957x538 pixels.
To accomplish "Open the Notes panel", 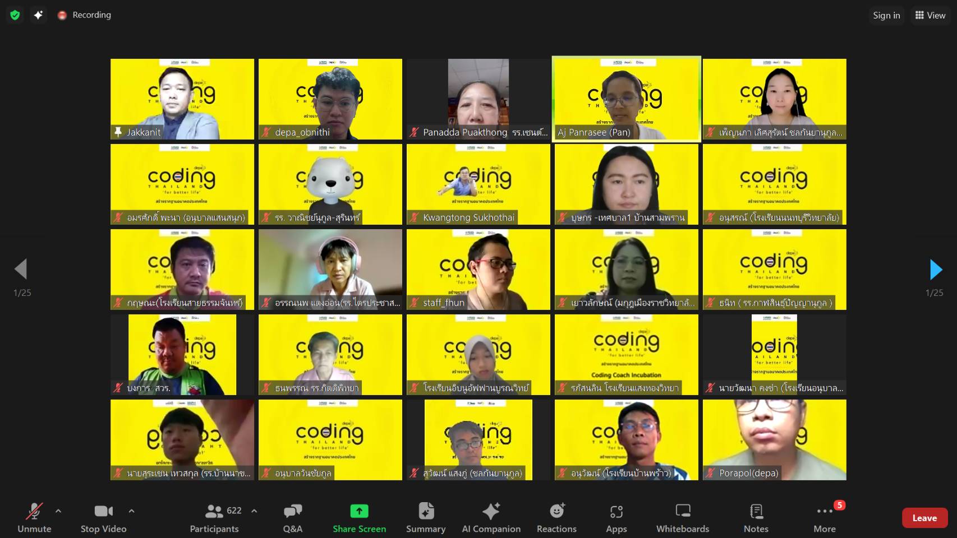I will tap(756, 517).
